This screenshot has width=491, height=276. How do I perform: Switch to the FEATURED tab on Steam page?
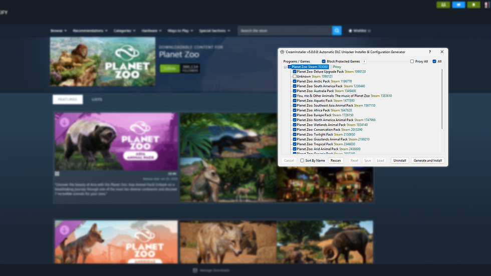[68, 100]
